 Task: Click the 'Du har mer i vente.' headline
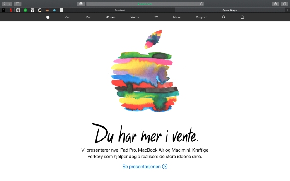pyautogui.click(x=145, y=133)
